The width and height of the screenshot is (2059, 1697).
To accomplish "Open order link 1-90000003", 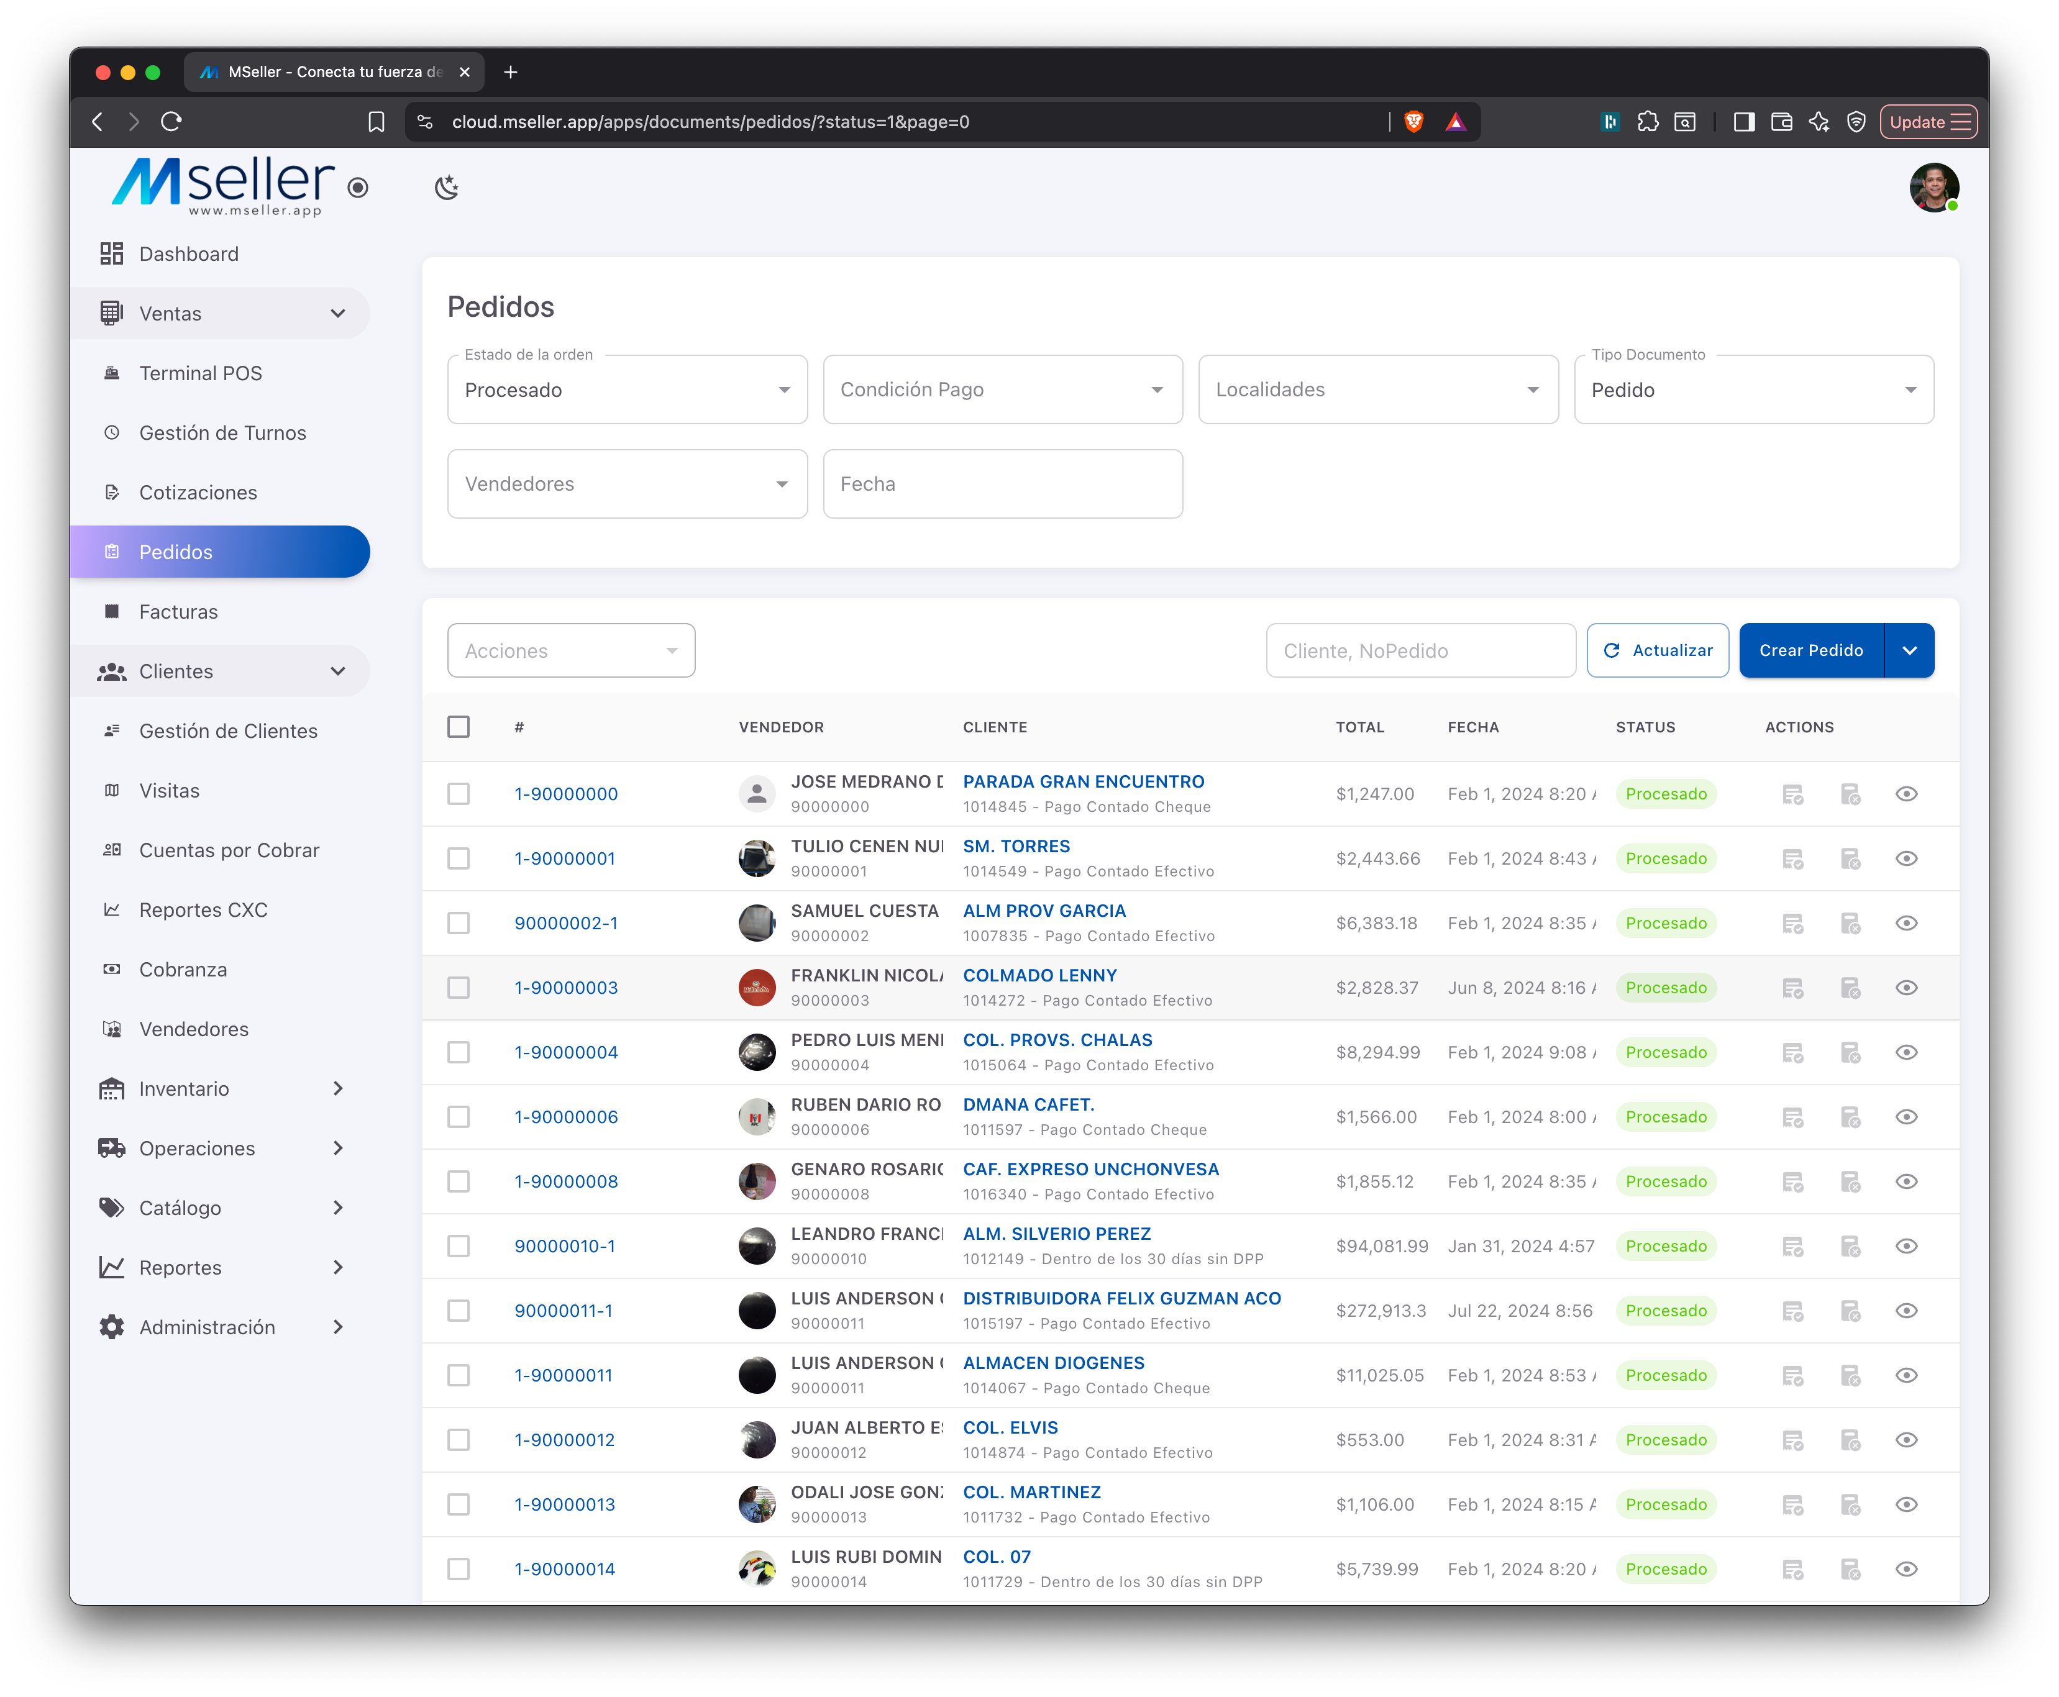I will click(566, 987).
